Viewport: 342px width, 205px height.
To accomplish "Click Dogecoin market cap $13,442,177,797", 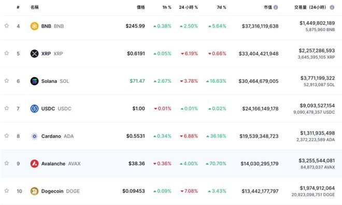I will pyautogui.click(x=260, y=191).
